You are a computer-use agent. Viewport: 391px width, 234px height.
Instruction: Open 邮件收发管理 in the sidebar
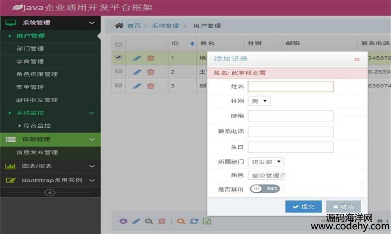37,100
